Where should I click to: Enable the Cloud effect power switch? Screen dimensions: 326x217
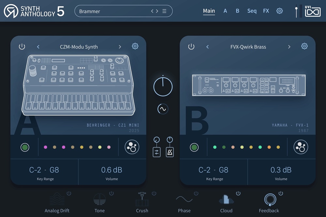238,193
